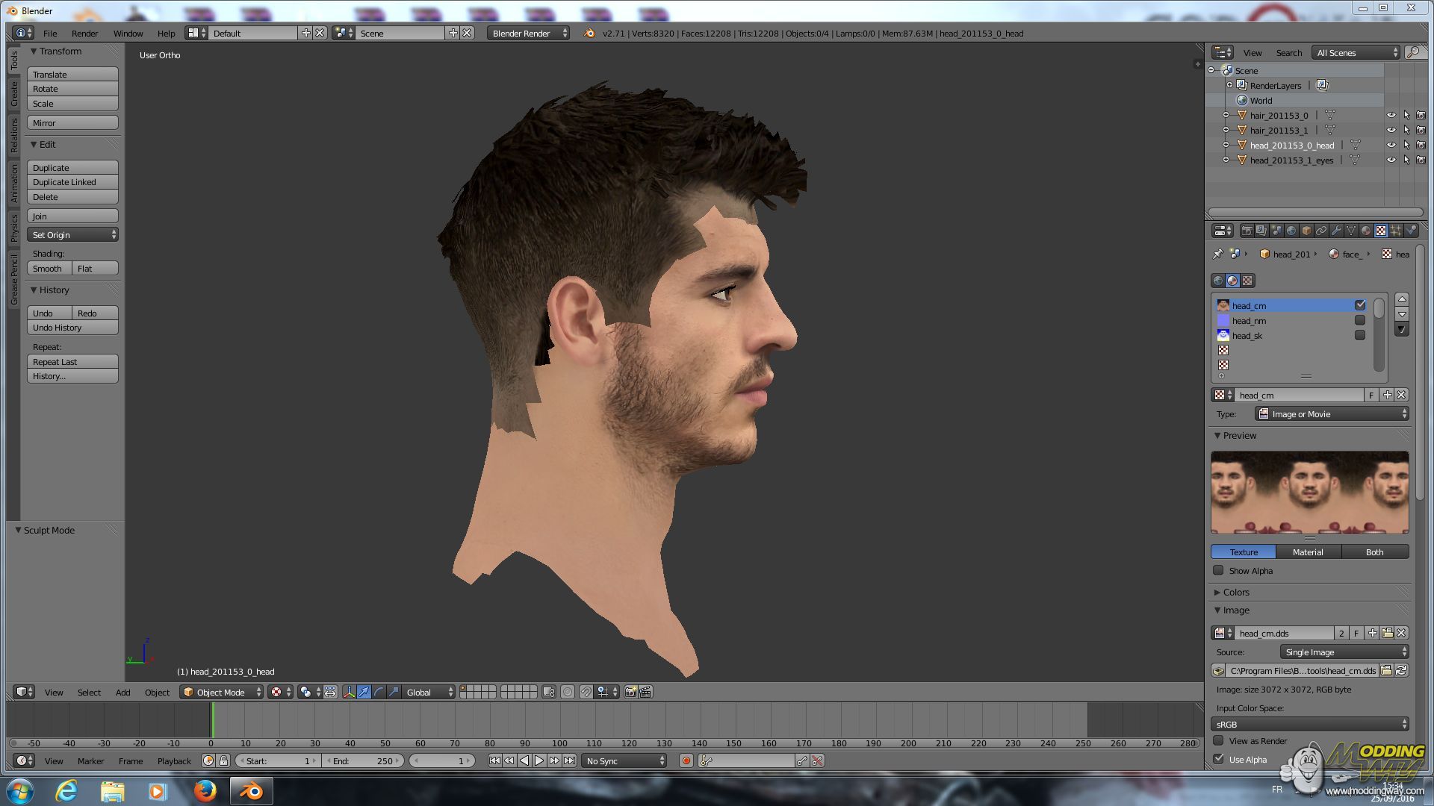Open the Modifiers wrench properties tab
This screenshot has height=806, width=1434.
(1336, 231)
